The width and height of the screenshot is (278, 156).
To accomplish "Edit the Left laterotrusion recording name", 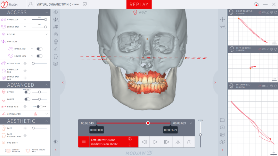I will point(130,139).
